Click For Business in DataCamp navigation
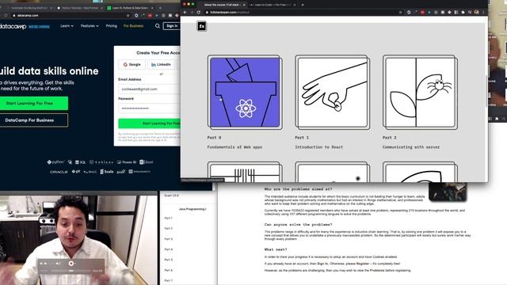The width and height of the screenshot is (507, 285). click(133, 26)
